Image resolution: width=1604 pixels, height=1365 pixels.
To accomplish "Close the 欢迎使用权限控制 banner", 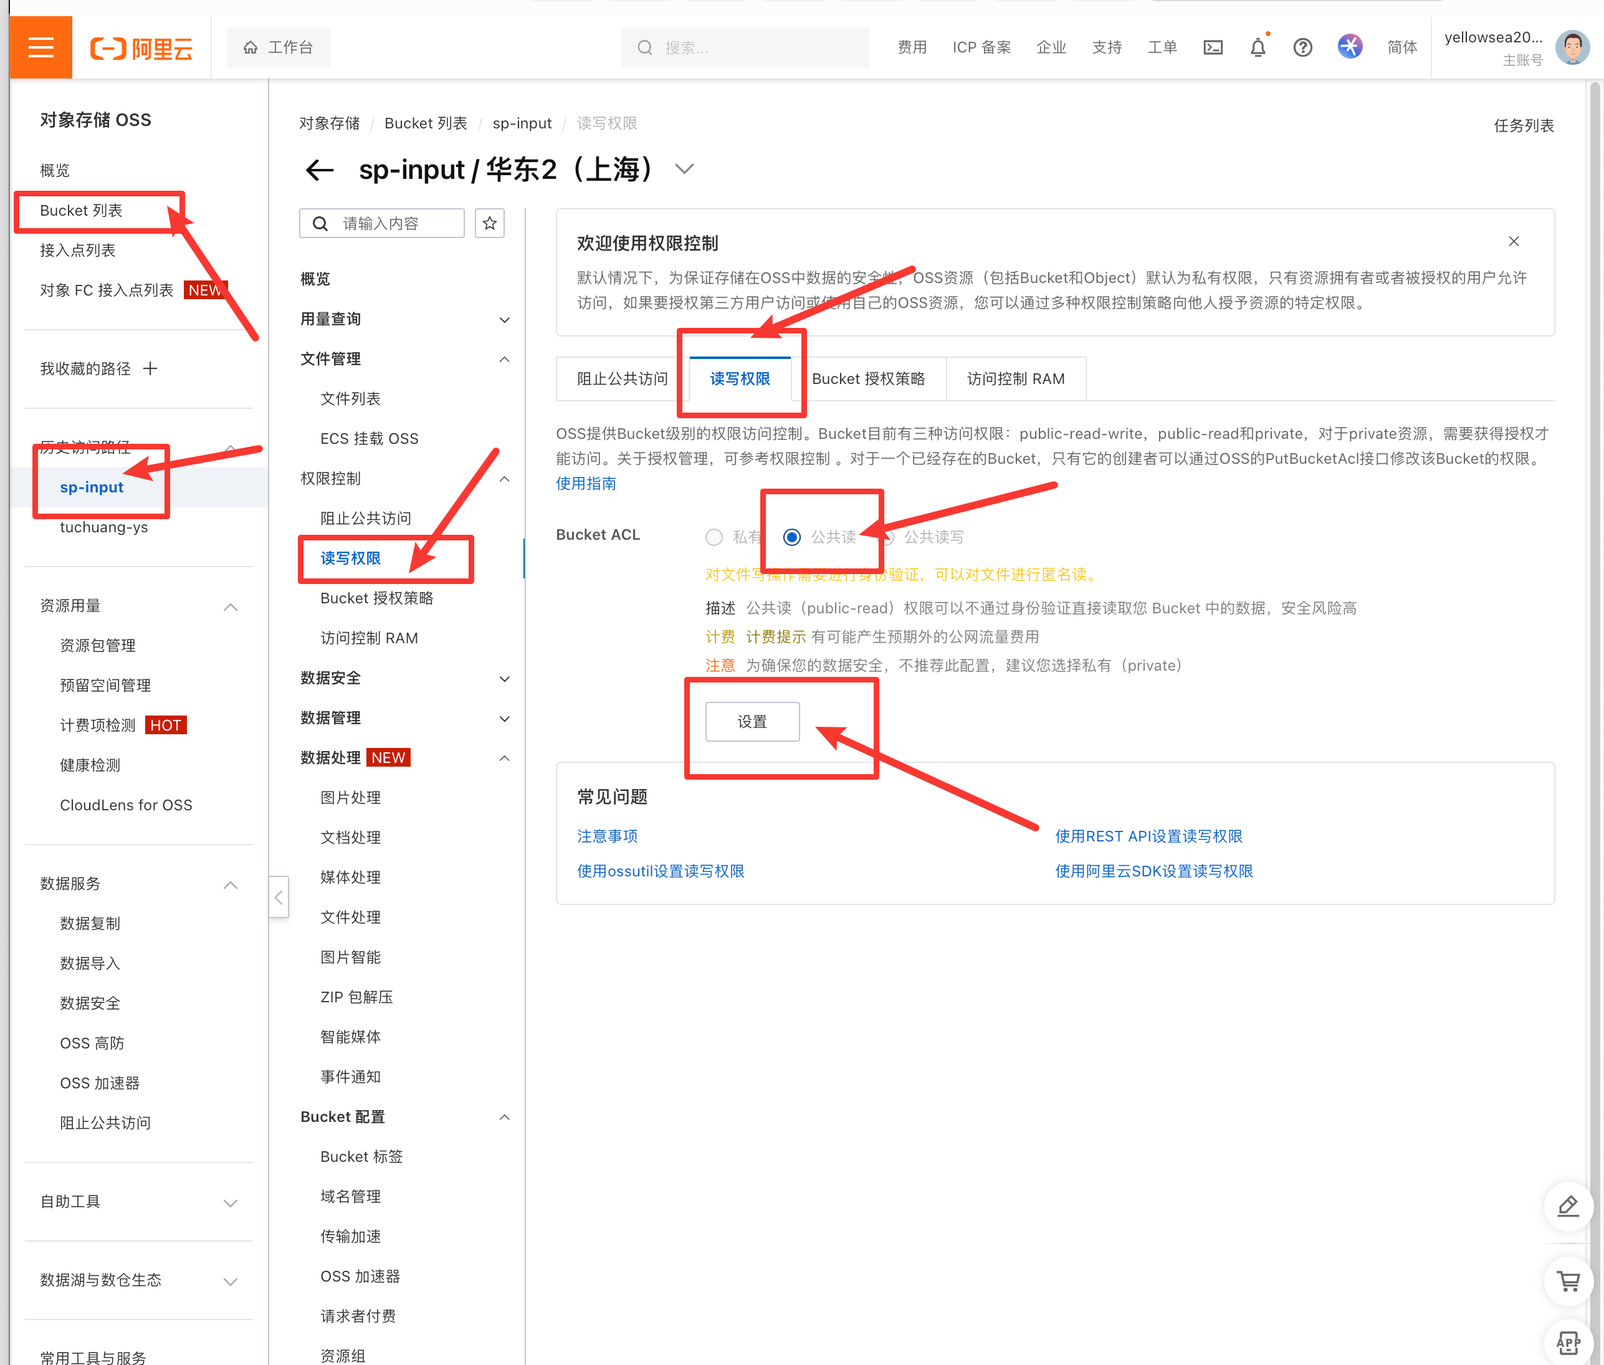I will (x=1514, y=241).
